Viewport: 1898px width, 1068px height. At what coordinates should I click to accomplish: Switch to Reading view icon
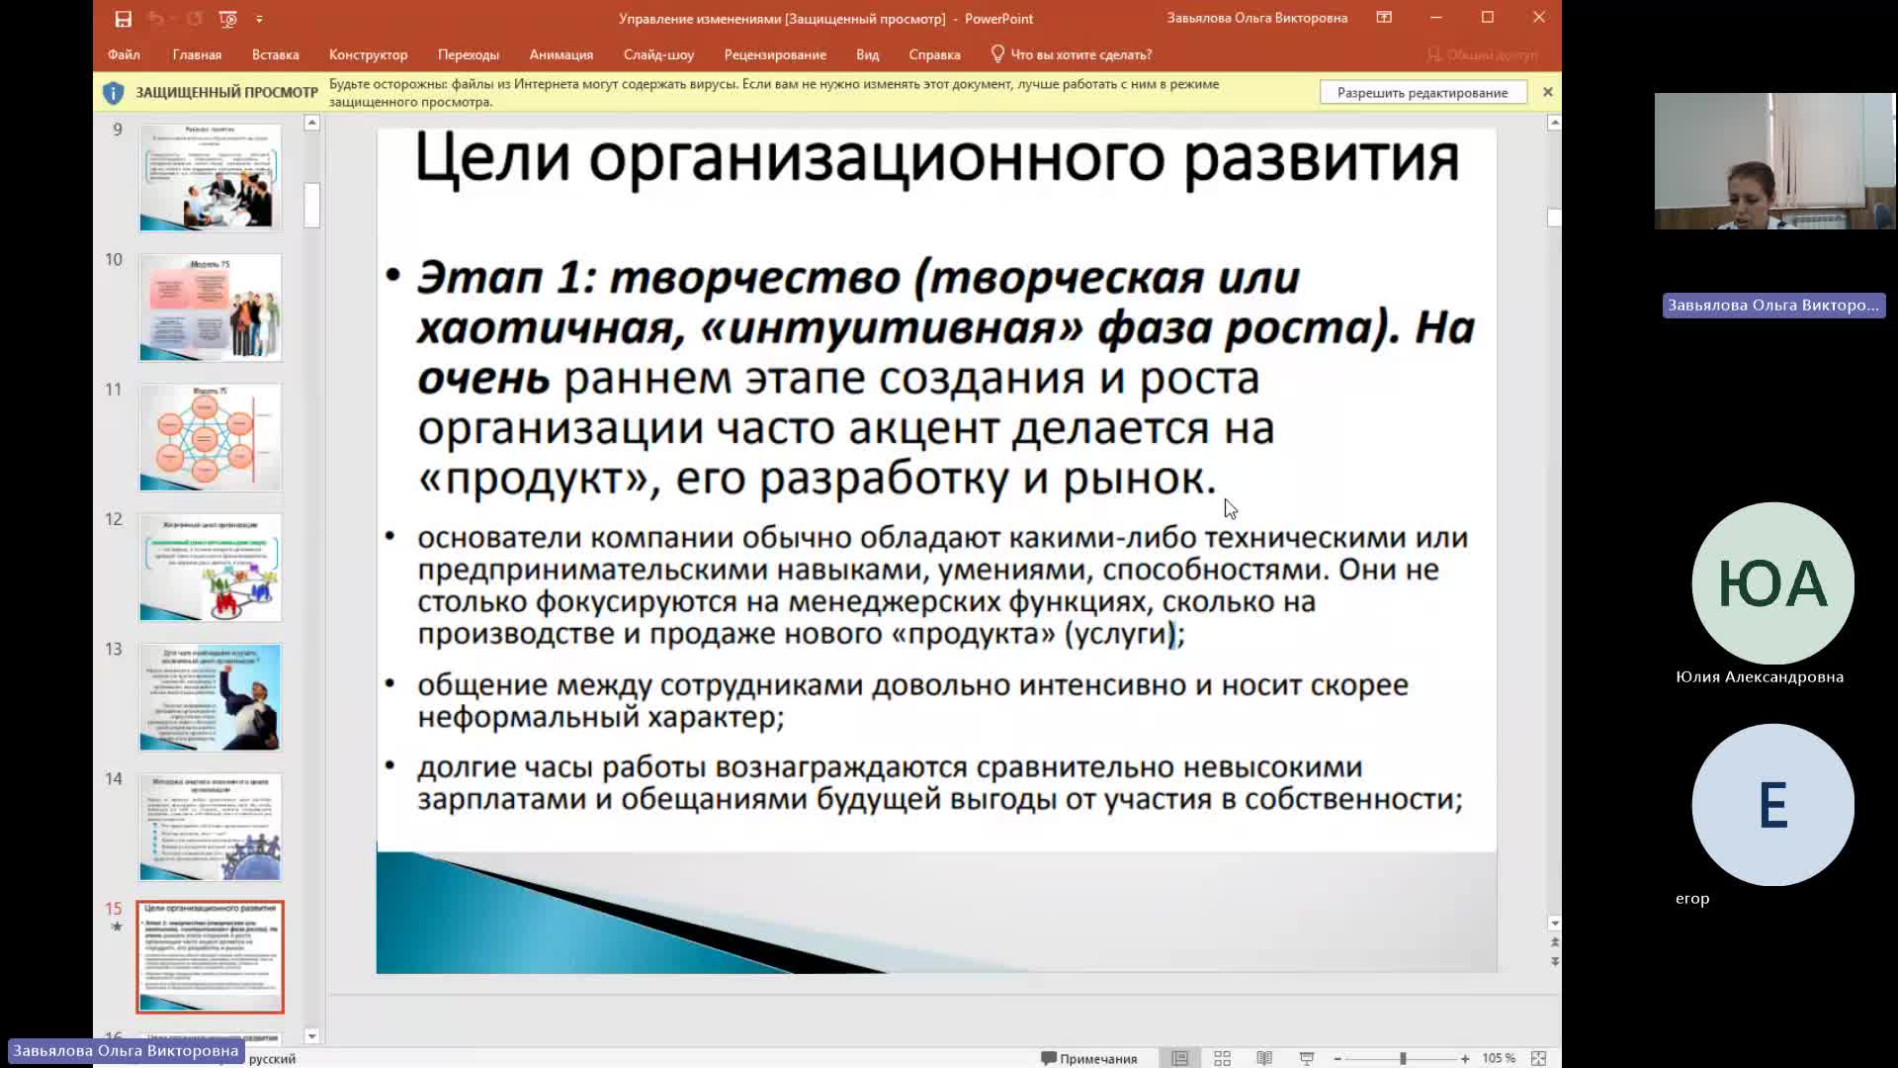click(1264, 1058)
